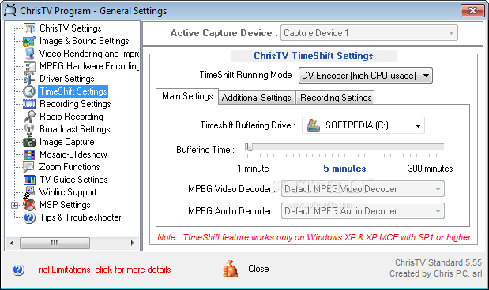Screen dimensions: 489x290
Task: Click the Recording Settings filmstrip icon
Action: (29, 104)
